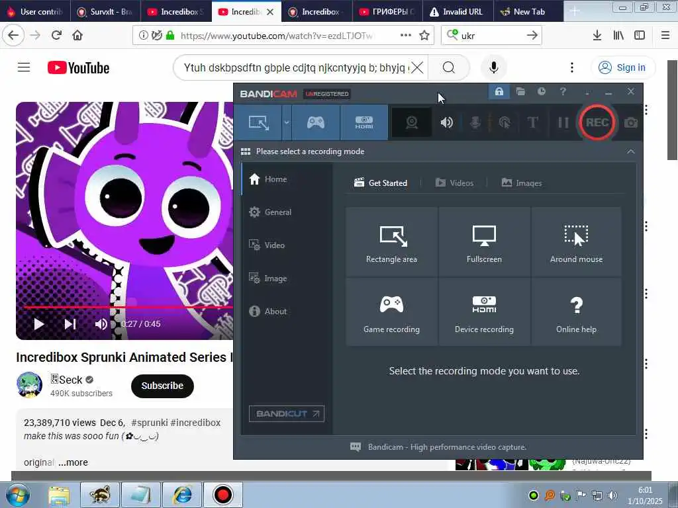Open the YouTube settings three-dot menu
The height and width of the screenshot is (508, 678).
coord(572,67)
